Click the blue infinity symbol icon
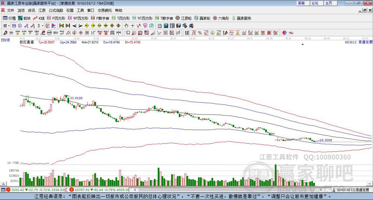 click(x=291, y=33)
